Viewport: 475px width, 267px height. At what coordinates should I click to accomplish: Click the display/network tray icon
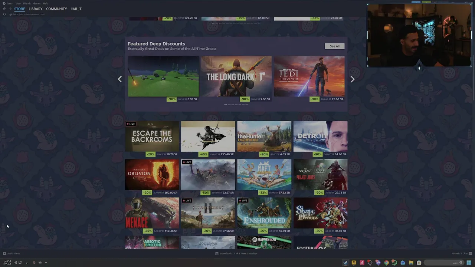pos(20,263)
